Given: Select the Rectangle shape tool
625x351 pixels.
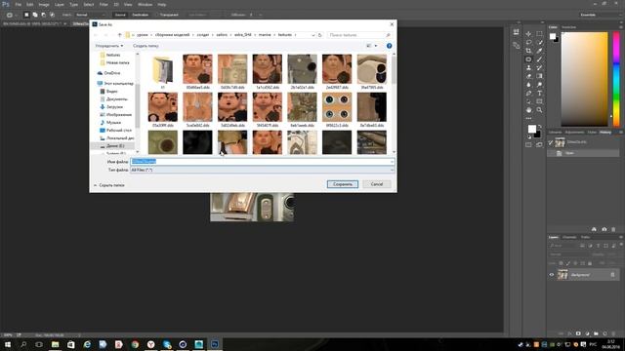Looking at the screenshot, I should (539, 101).
